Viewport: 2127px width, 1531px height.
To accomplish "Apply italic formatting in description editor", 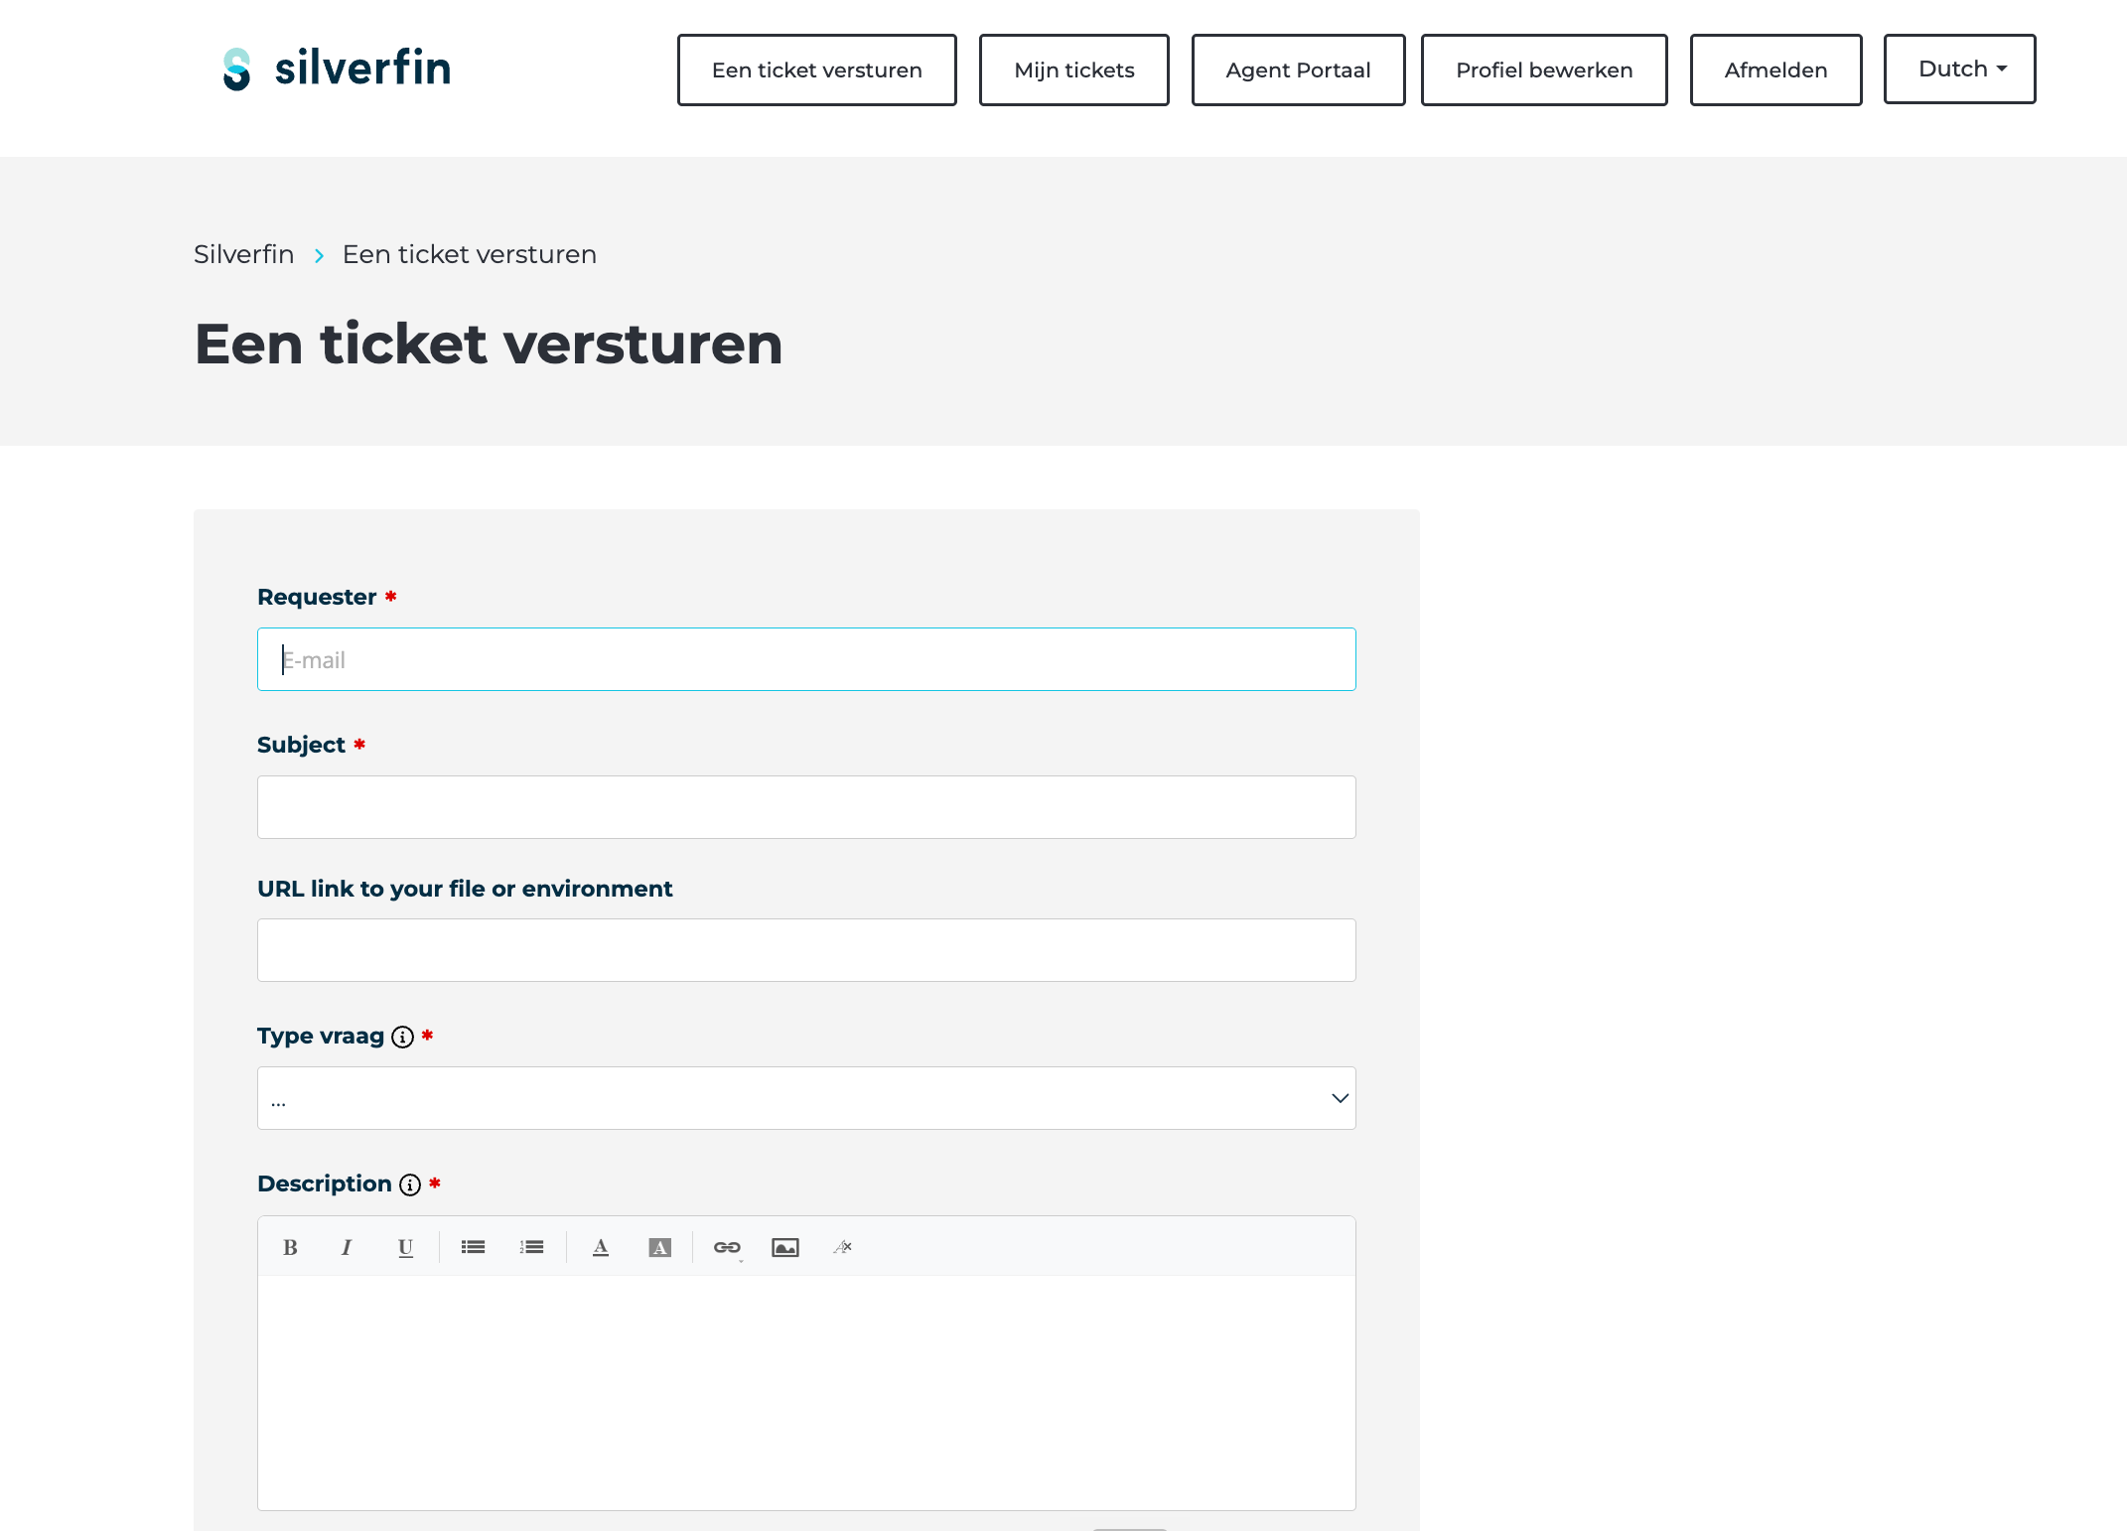I will click(347, 1247).
